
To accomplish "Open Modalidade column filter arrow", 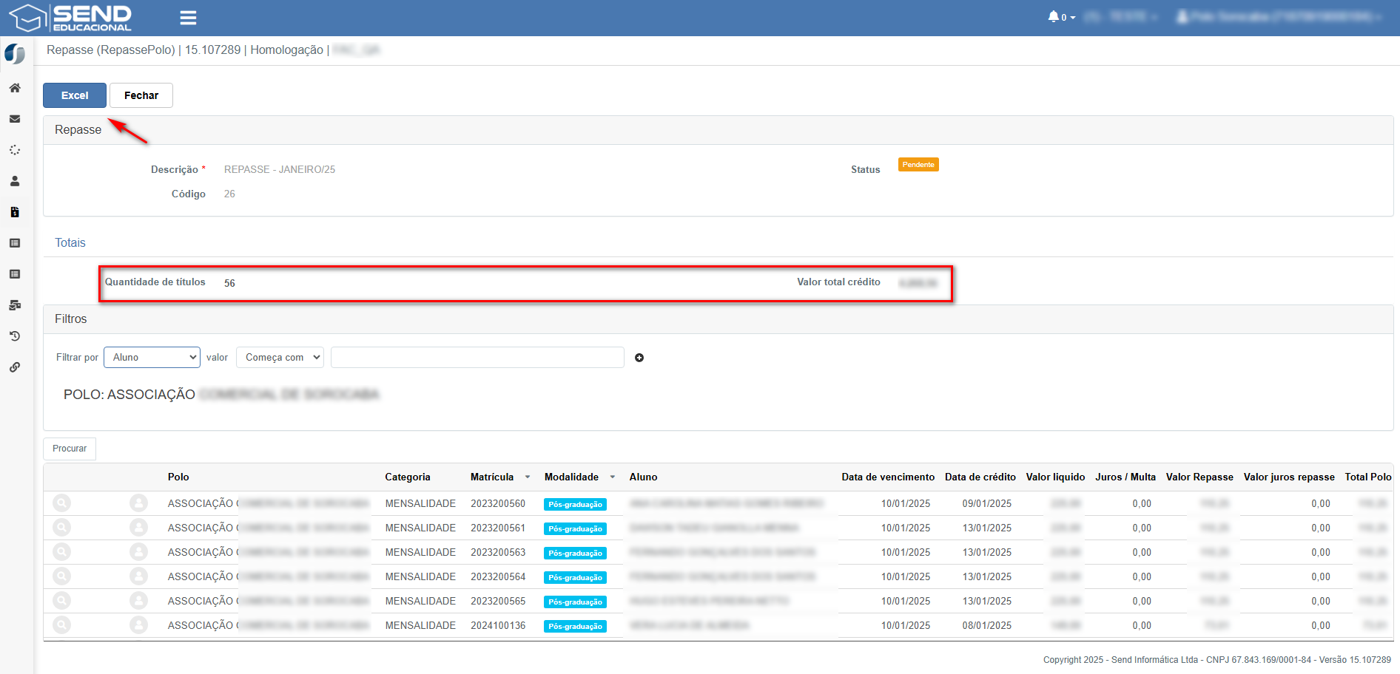I will coord(613,477).
